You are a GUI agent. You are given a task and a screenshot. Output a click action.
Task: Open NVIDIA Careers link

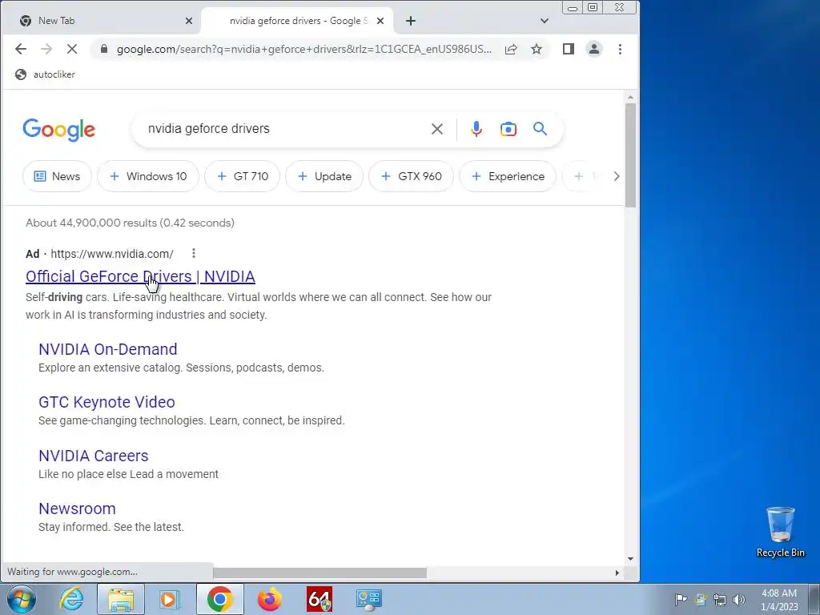[94, 456]
